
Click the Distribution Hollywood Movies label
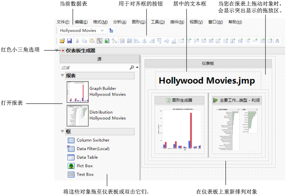[x=107, y=115]
